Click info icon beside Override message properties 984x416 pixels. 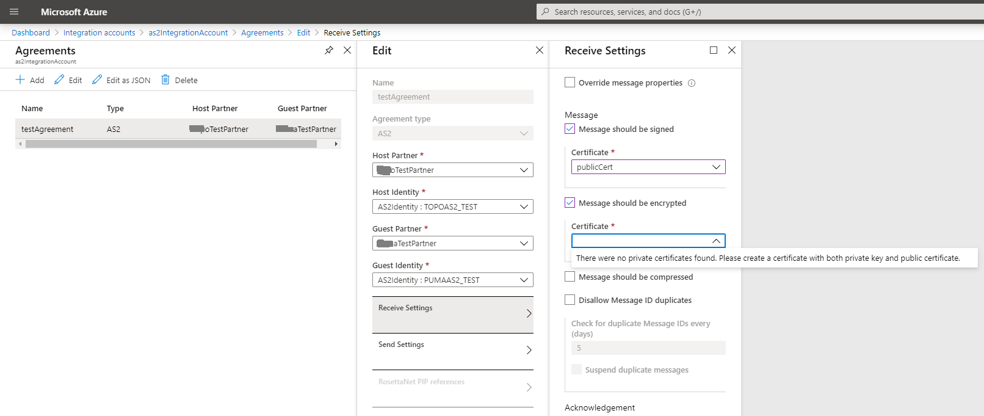tap(692, 83)
